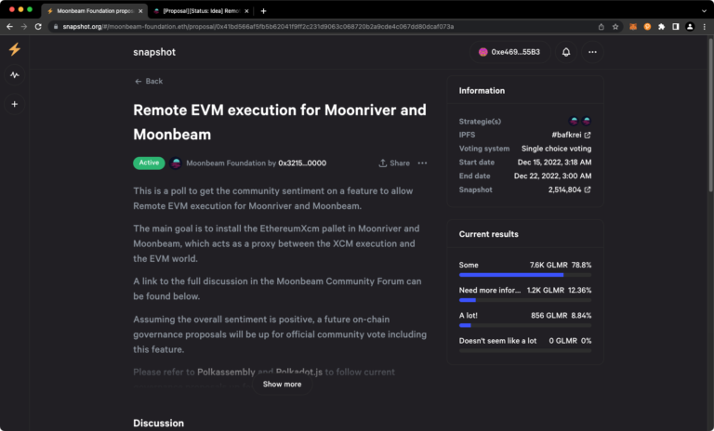Switch to the [Proposal][Status: Idea] browser tab

pyautogui.click(x=201, y=11)
